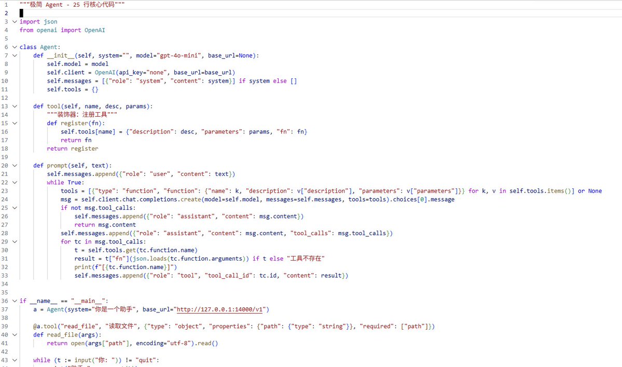Fold the if __name__ == "__main__" block

pos(15,301)
